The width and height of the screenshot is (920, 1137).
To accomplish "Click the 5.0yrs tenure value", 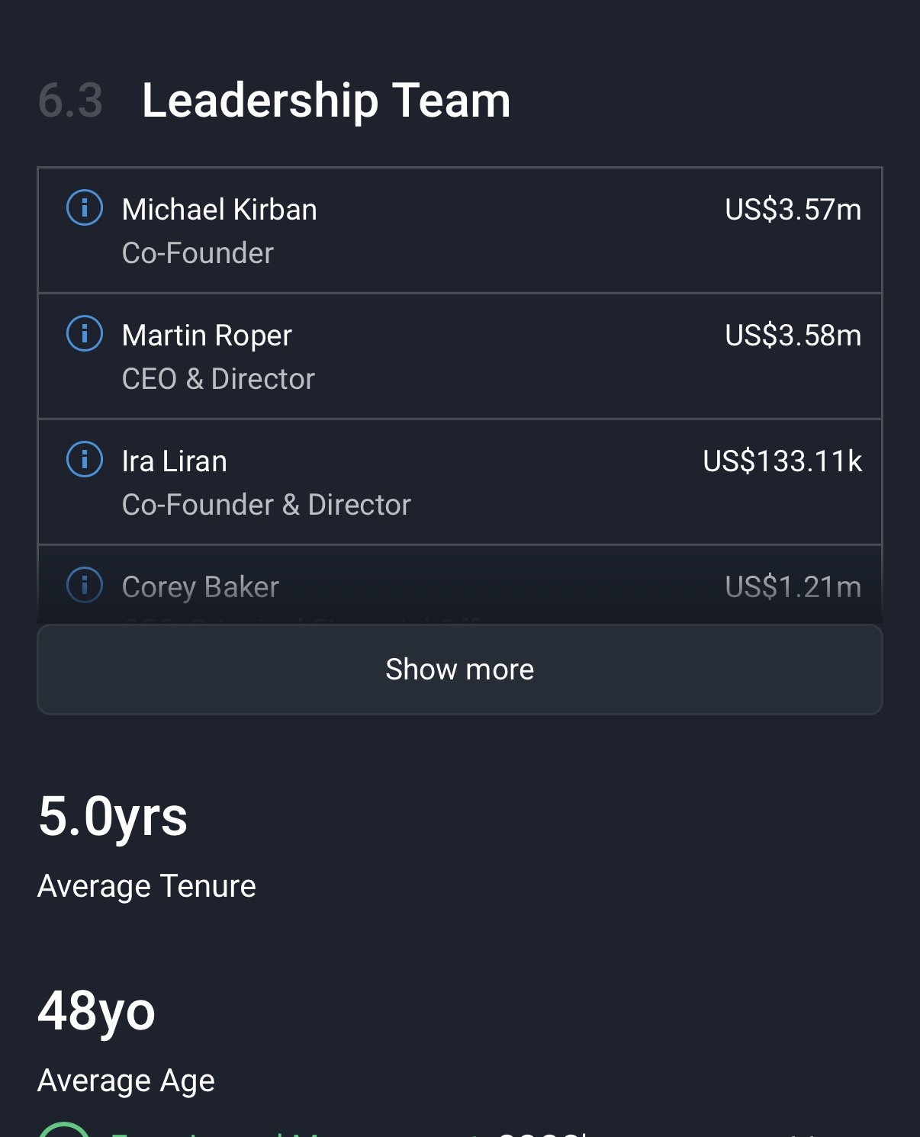I will click(x=113, y=816).
